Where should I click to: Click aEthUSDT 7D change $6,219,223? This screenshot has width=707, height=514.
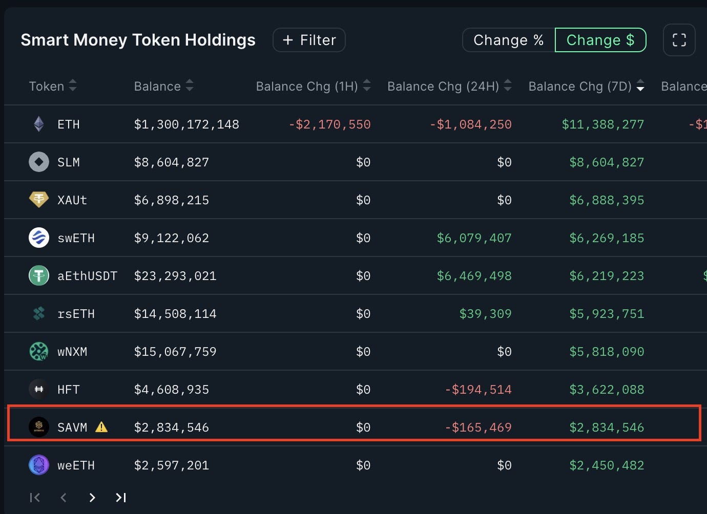coord(607,276)
